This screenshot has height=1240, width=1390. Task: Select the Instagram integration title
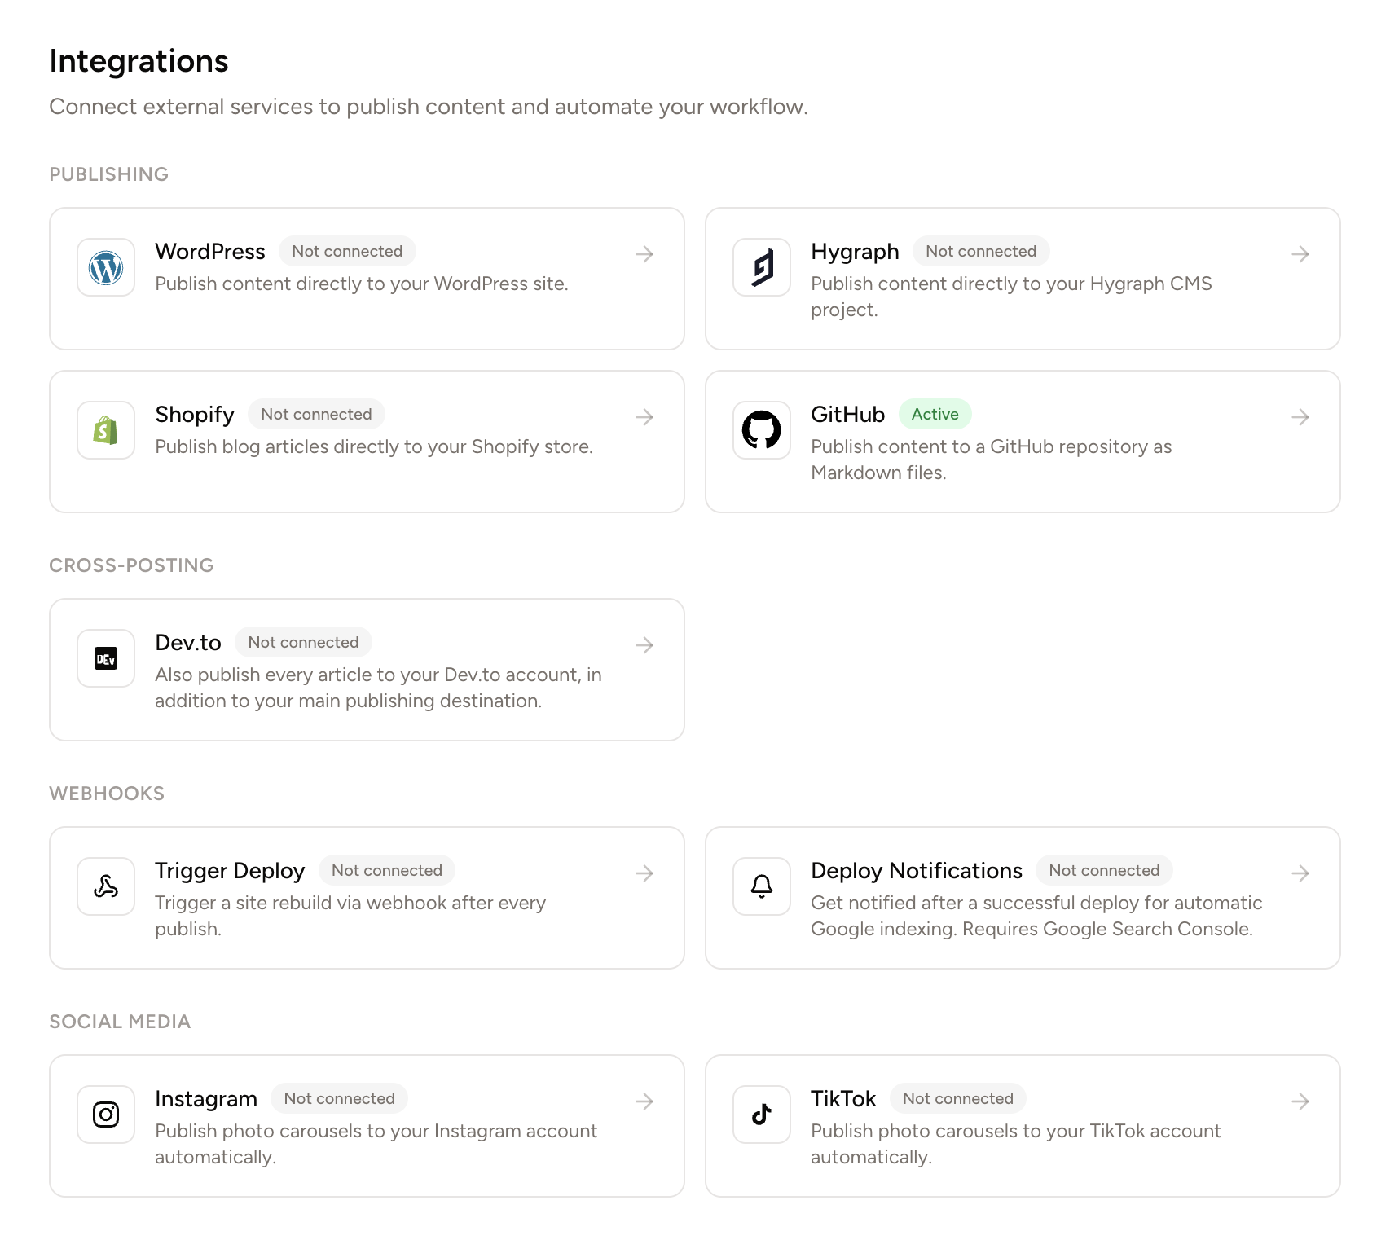tap(206, 1099)
